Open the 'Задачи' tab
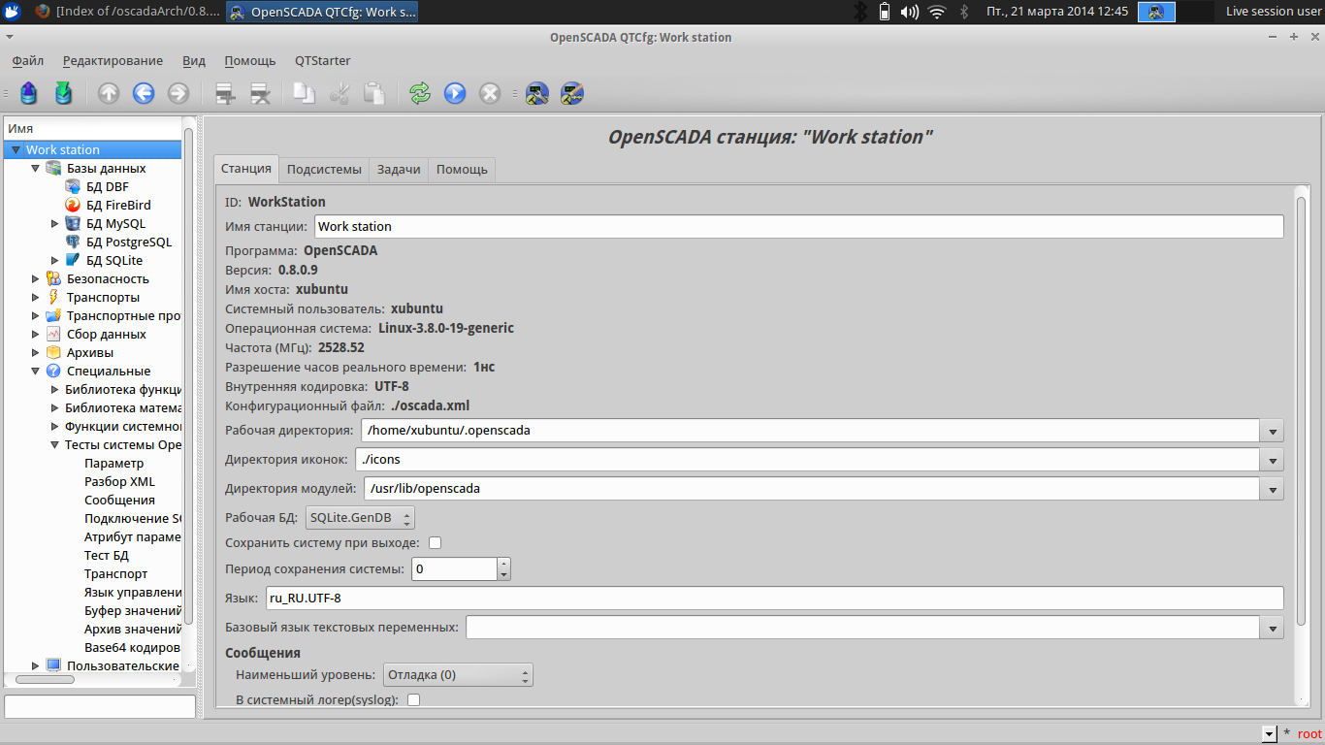The width and height of the screenshot is (1325, 745). pos(399,169)
